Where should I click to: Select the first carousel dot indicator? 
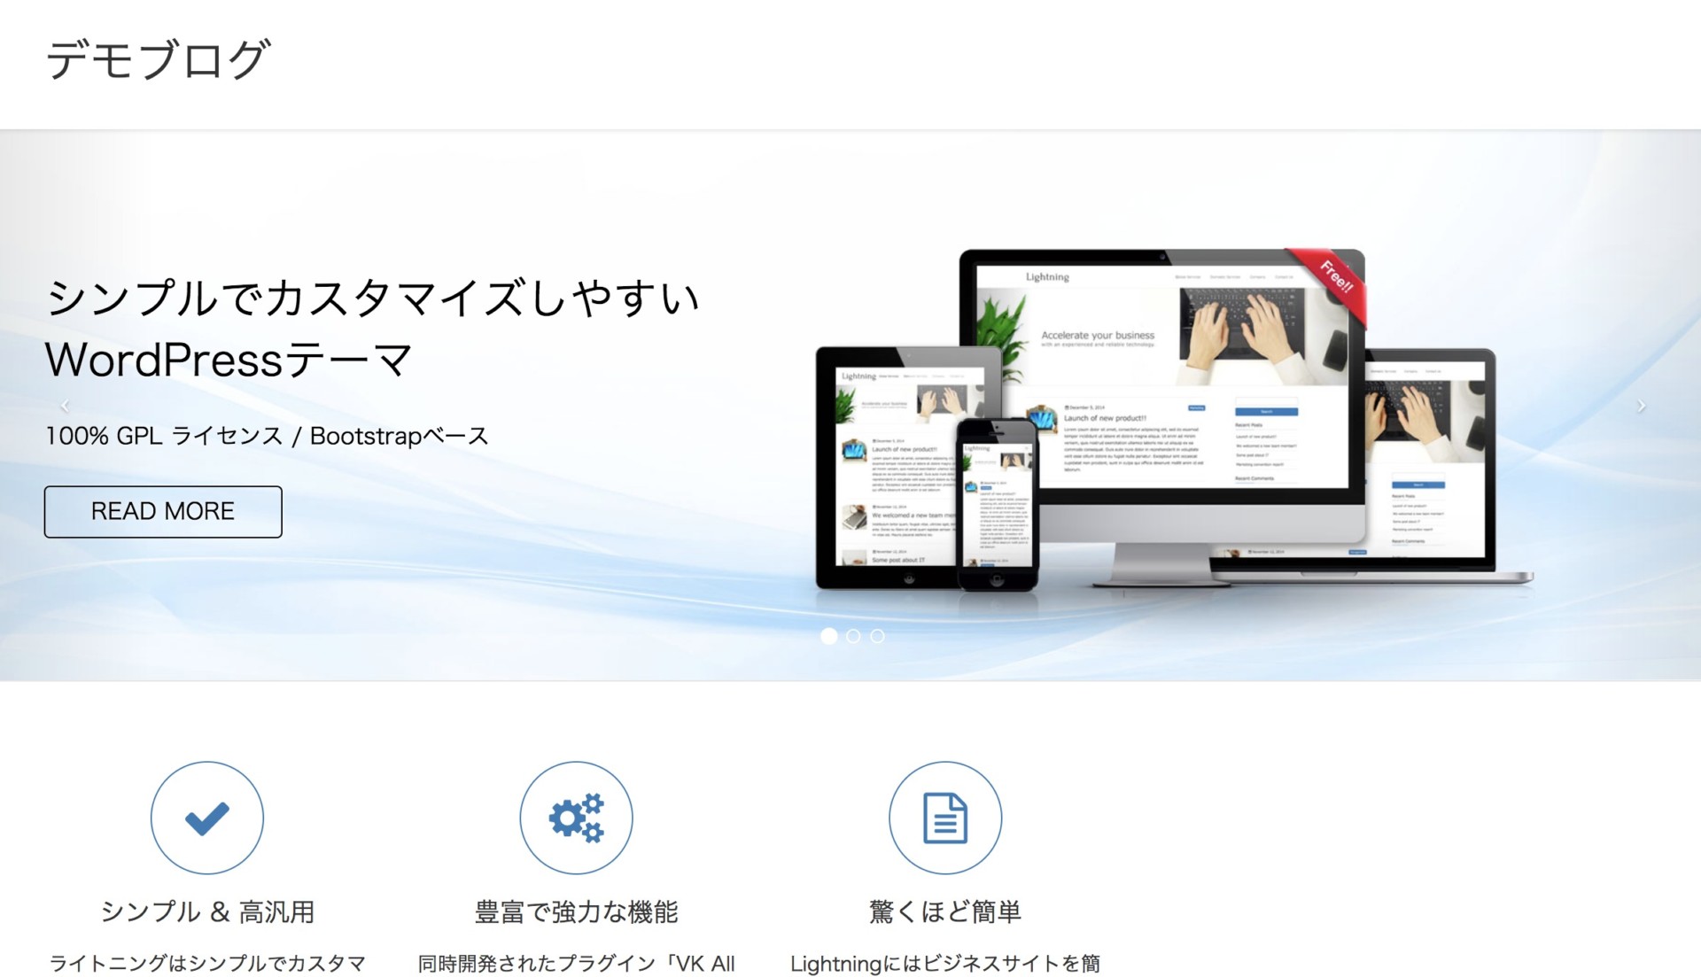[x=829, y=636]
